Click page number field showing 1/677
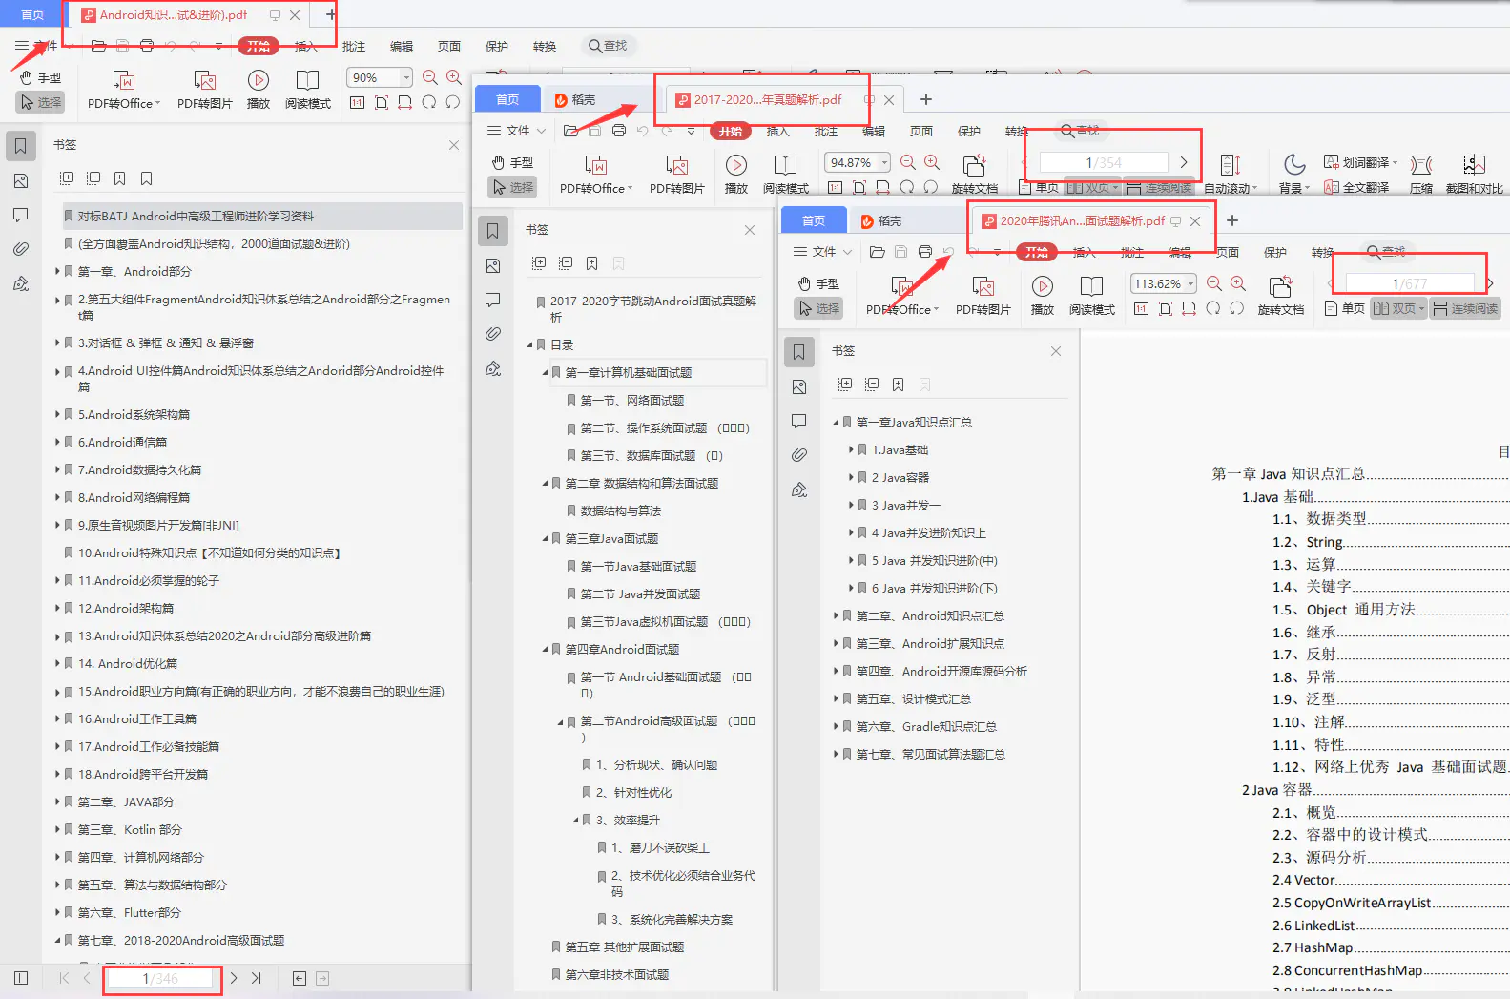 pyautogui.click(x=1409, y=283)
